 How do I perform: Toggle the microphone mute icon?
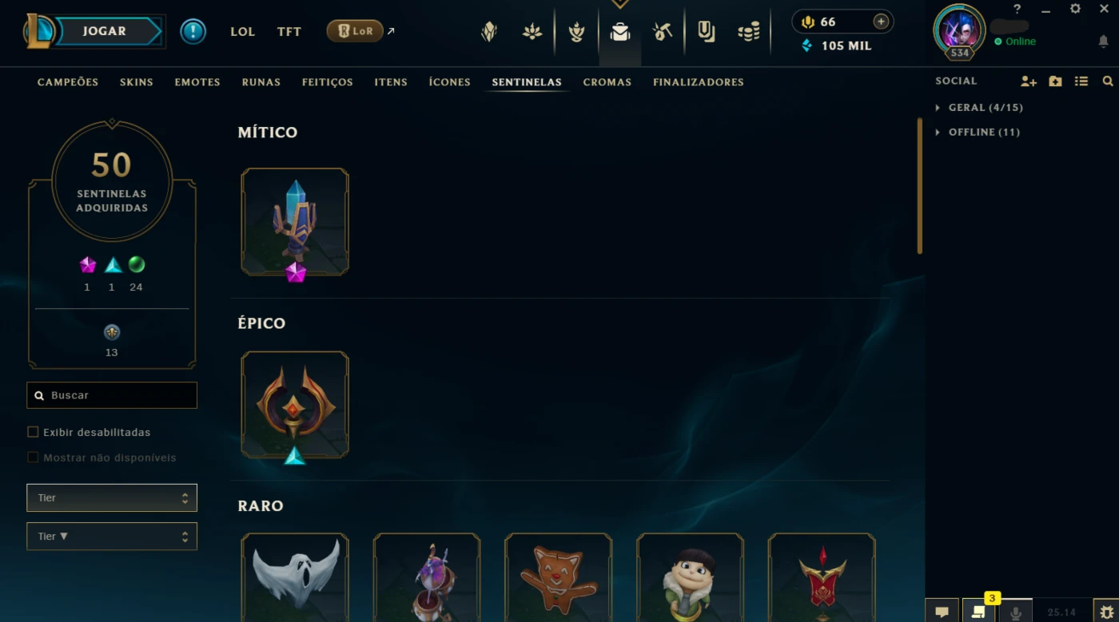point(1016,612)
